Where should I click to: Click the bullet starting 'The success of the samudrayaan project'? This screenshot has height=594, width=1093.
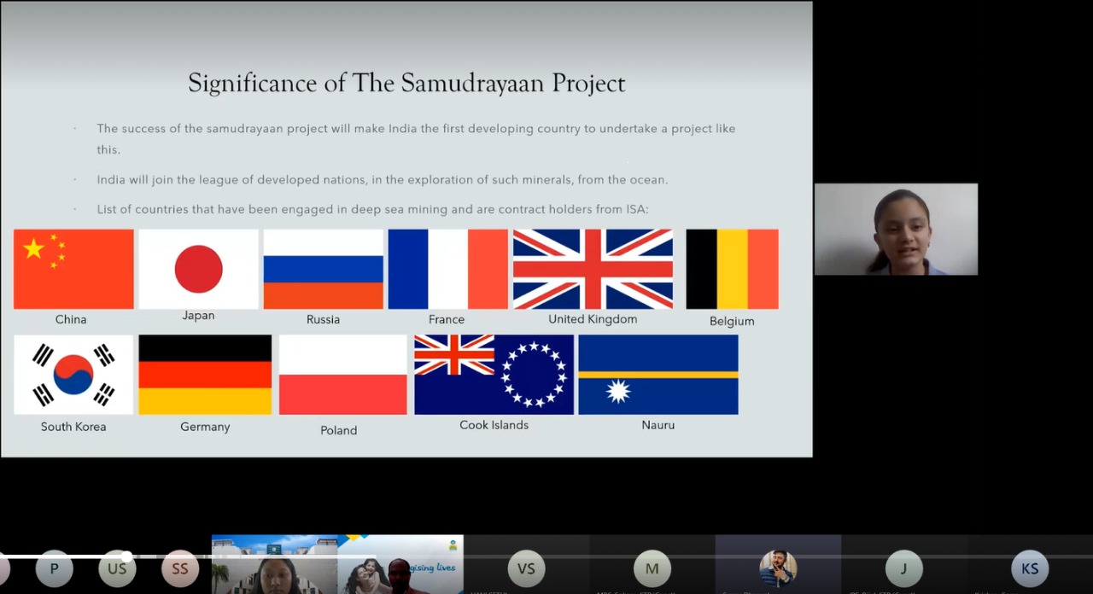pos(416,139)
